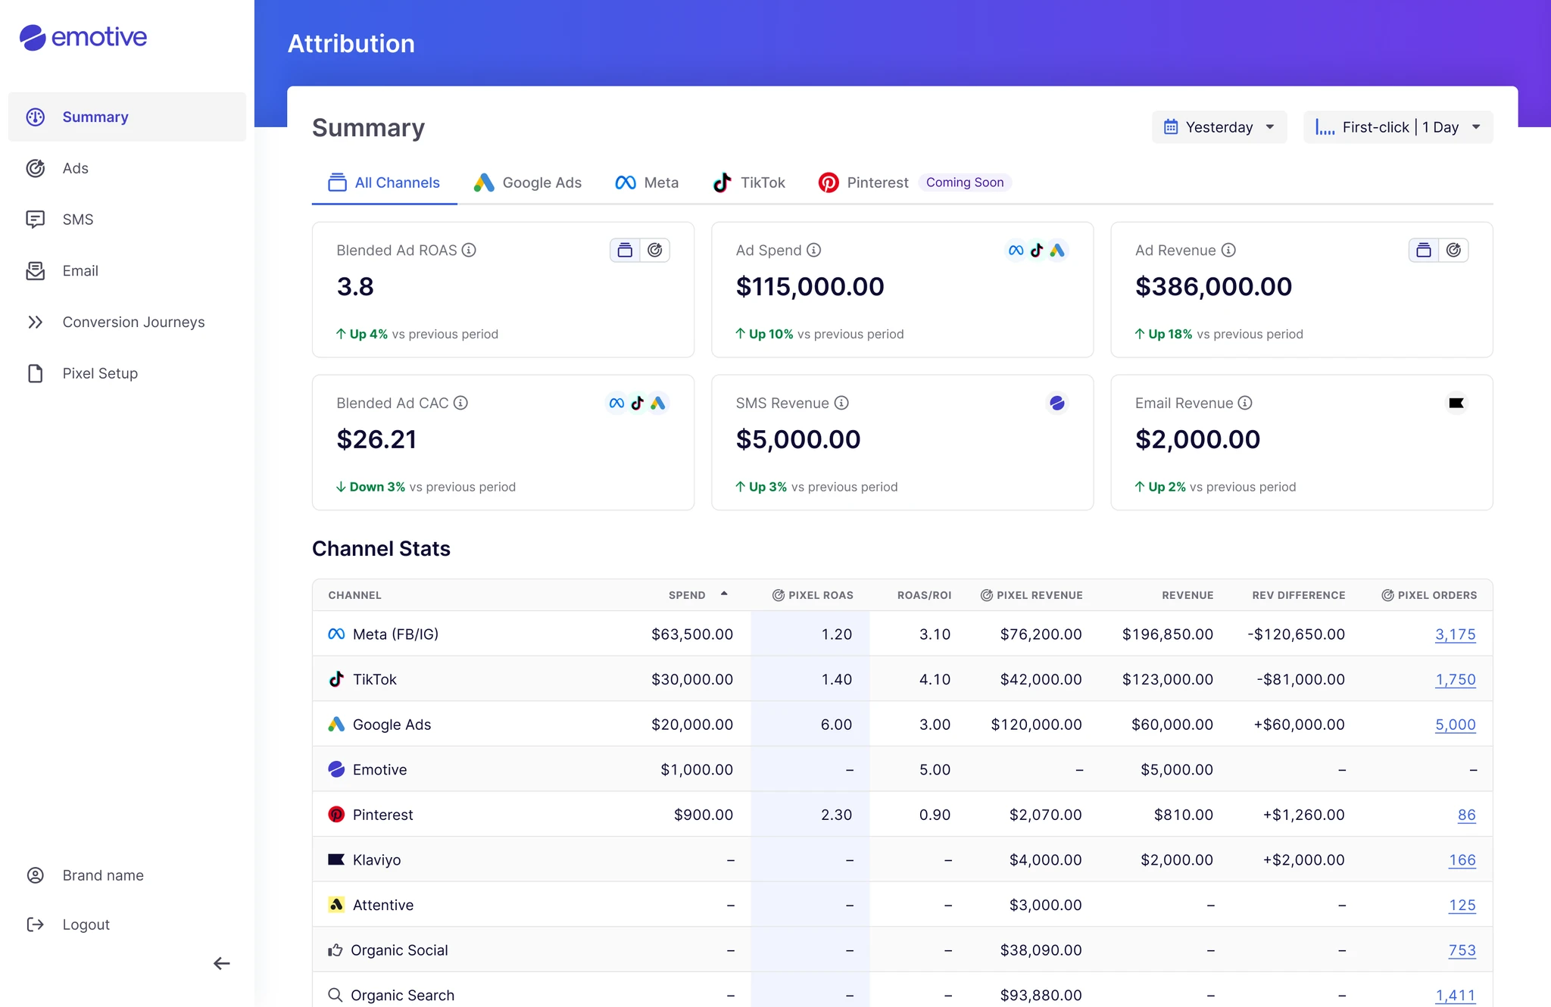Open the Meta pixel orders link 3,175
The width and height of the screenshot is (1551, 1007).
(1455, 634)
